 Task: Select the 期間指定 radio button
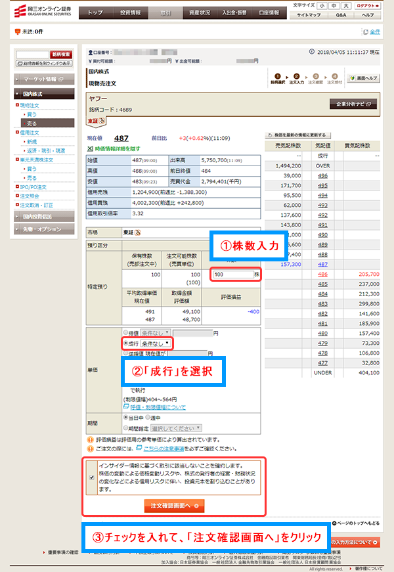pyautogui.click(x=125, y=428)
